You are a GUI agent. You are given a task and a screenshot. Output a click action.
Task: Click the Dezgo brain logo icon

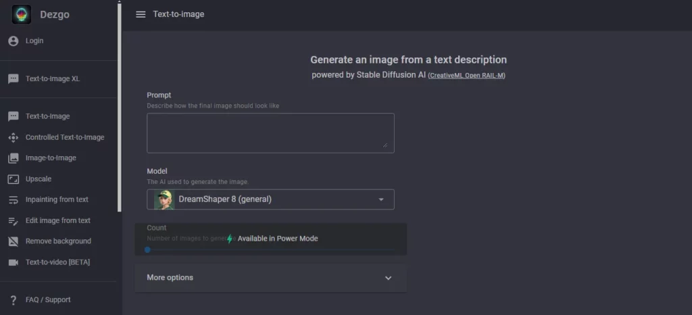pos(21,15)
